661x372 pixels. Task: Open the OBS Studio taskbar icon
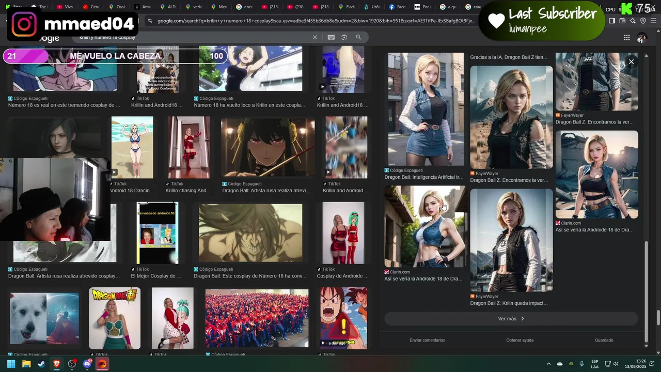[x=72, y=364]
